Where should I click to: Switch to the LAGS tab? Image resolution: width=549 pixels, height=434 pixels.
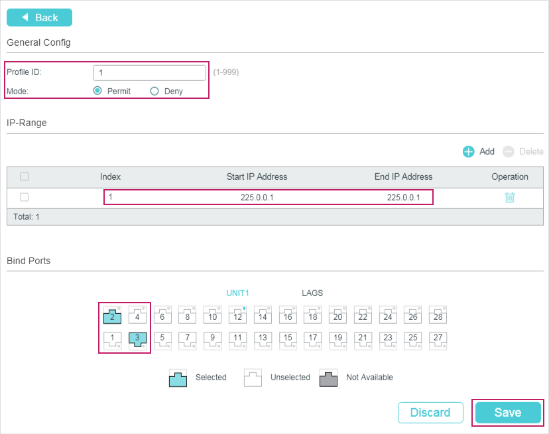pos(312,293)
